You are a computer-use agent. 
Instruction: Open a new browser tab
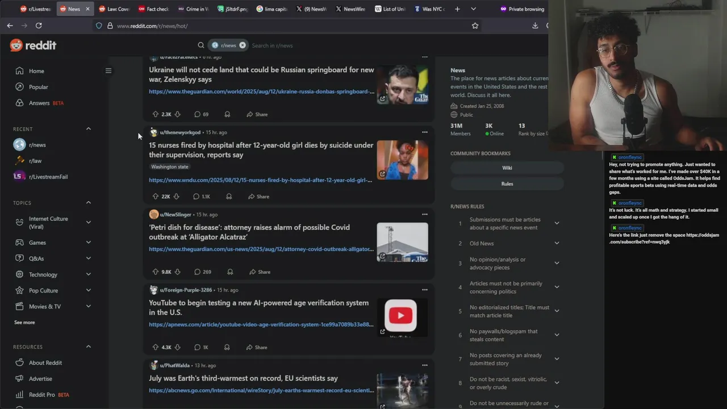(x=457, y=9)
